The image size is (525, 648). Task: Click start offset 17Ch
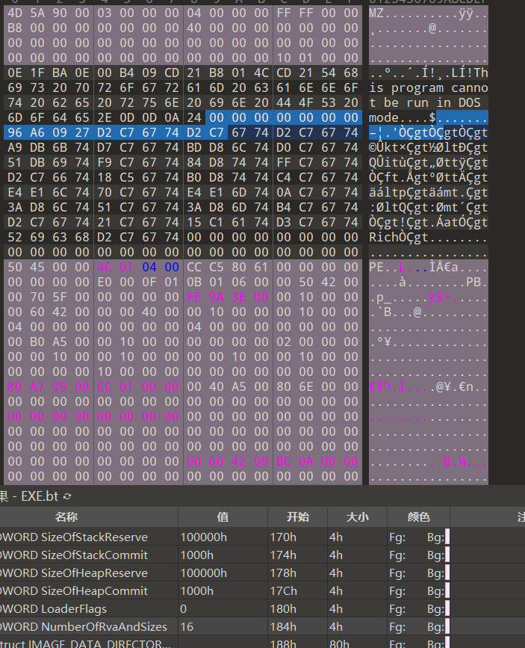[x=283, y=590]
